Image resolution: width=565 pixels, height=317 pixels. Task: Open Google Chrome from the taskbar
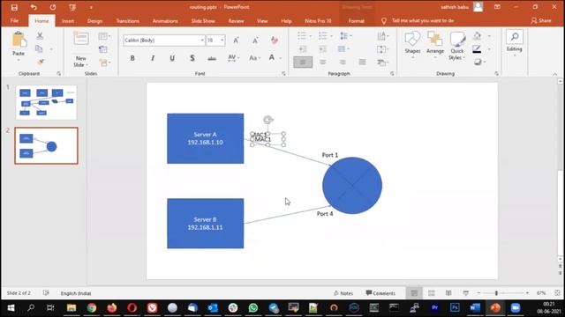pyautogui.click(x=92, y=307)
